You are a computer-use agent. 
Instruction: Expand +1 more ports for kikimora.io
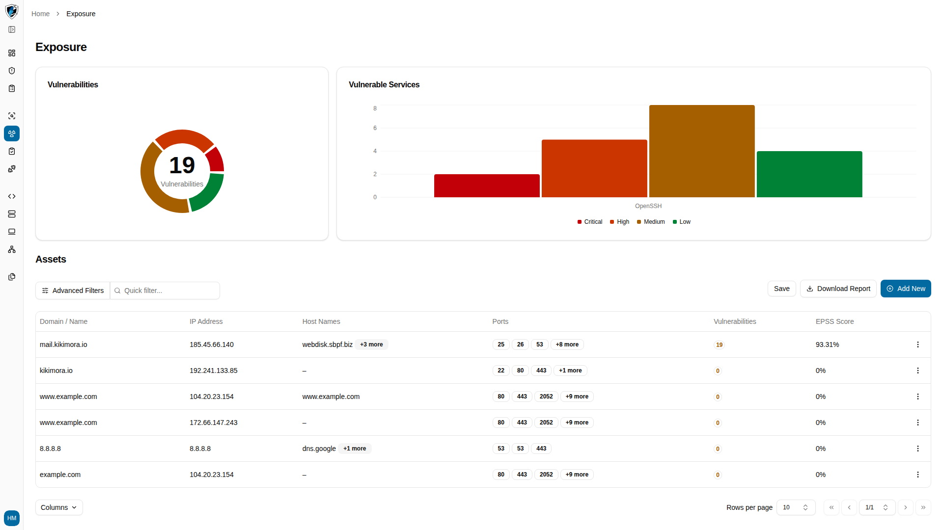click(570, 371)
